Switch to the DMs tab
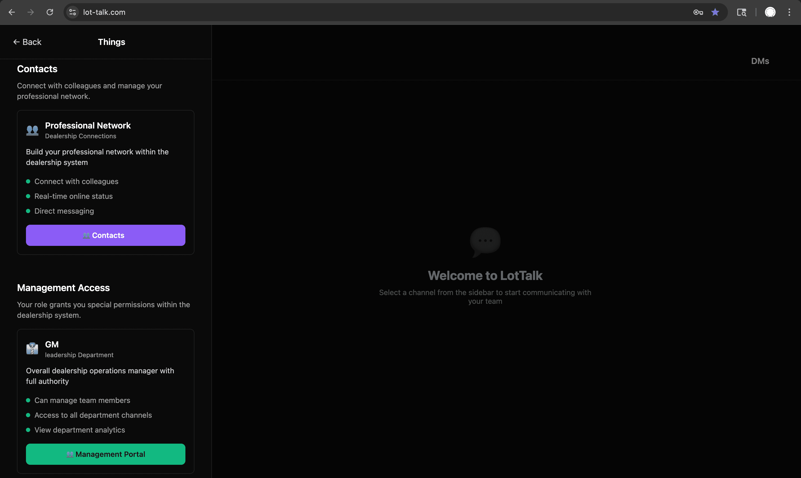The height and width of the screenshot is (478, 801). (x=760, y=61)
